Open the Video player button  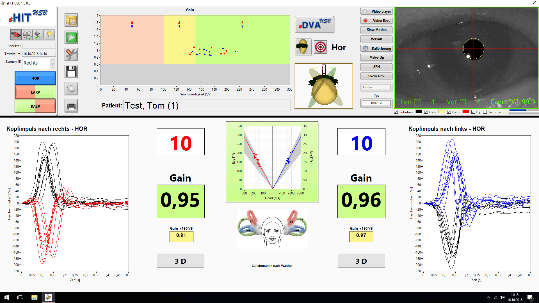(376, 12)
